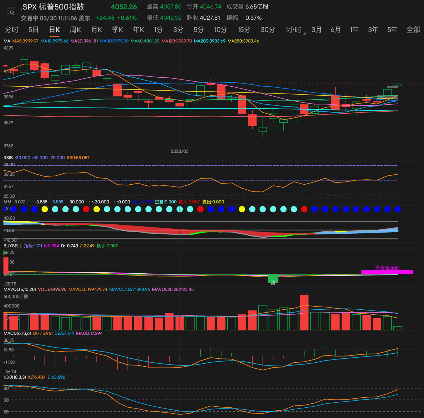Show the 全部 full history range
This screenshot has height=418, width=424.
click(413, 30)
